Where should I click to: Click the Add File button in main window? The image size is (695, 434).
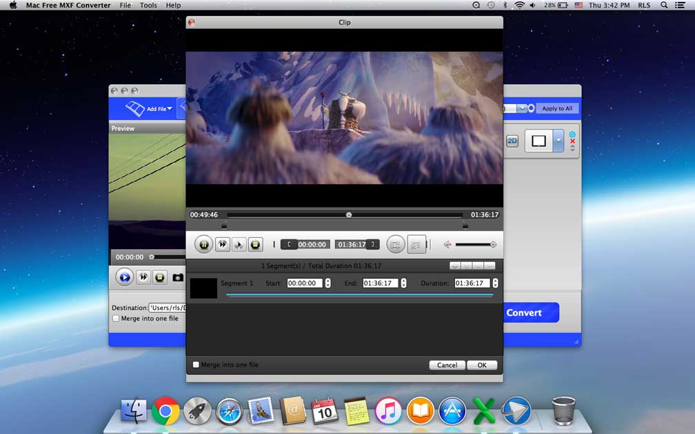coord(148,109)
